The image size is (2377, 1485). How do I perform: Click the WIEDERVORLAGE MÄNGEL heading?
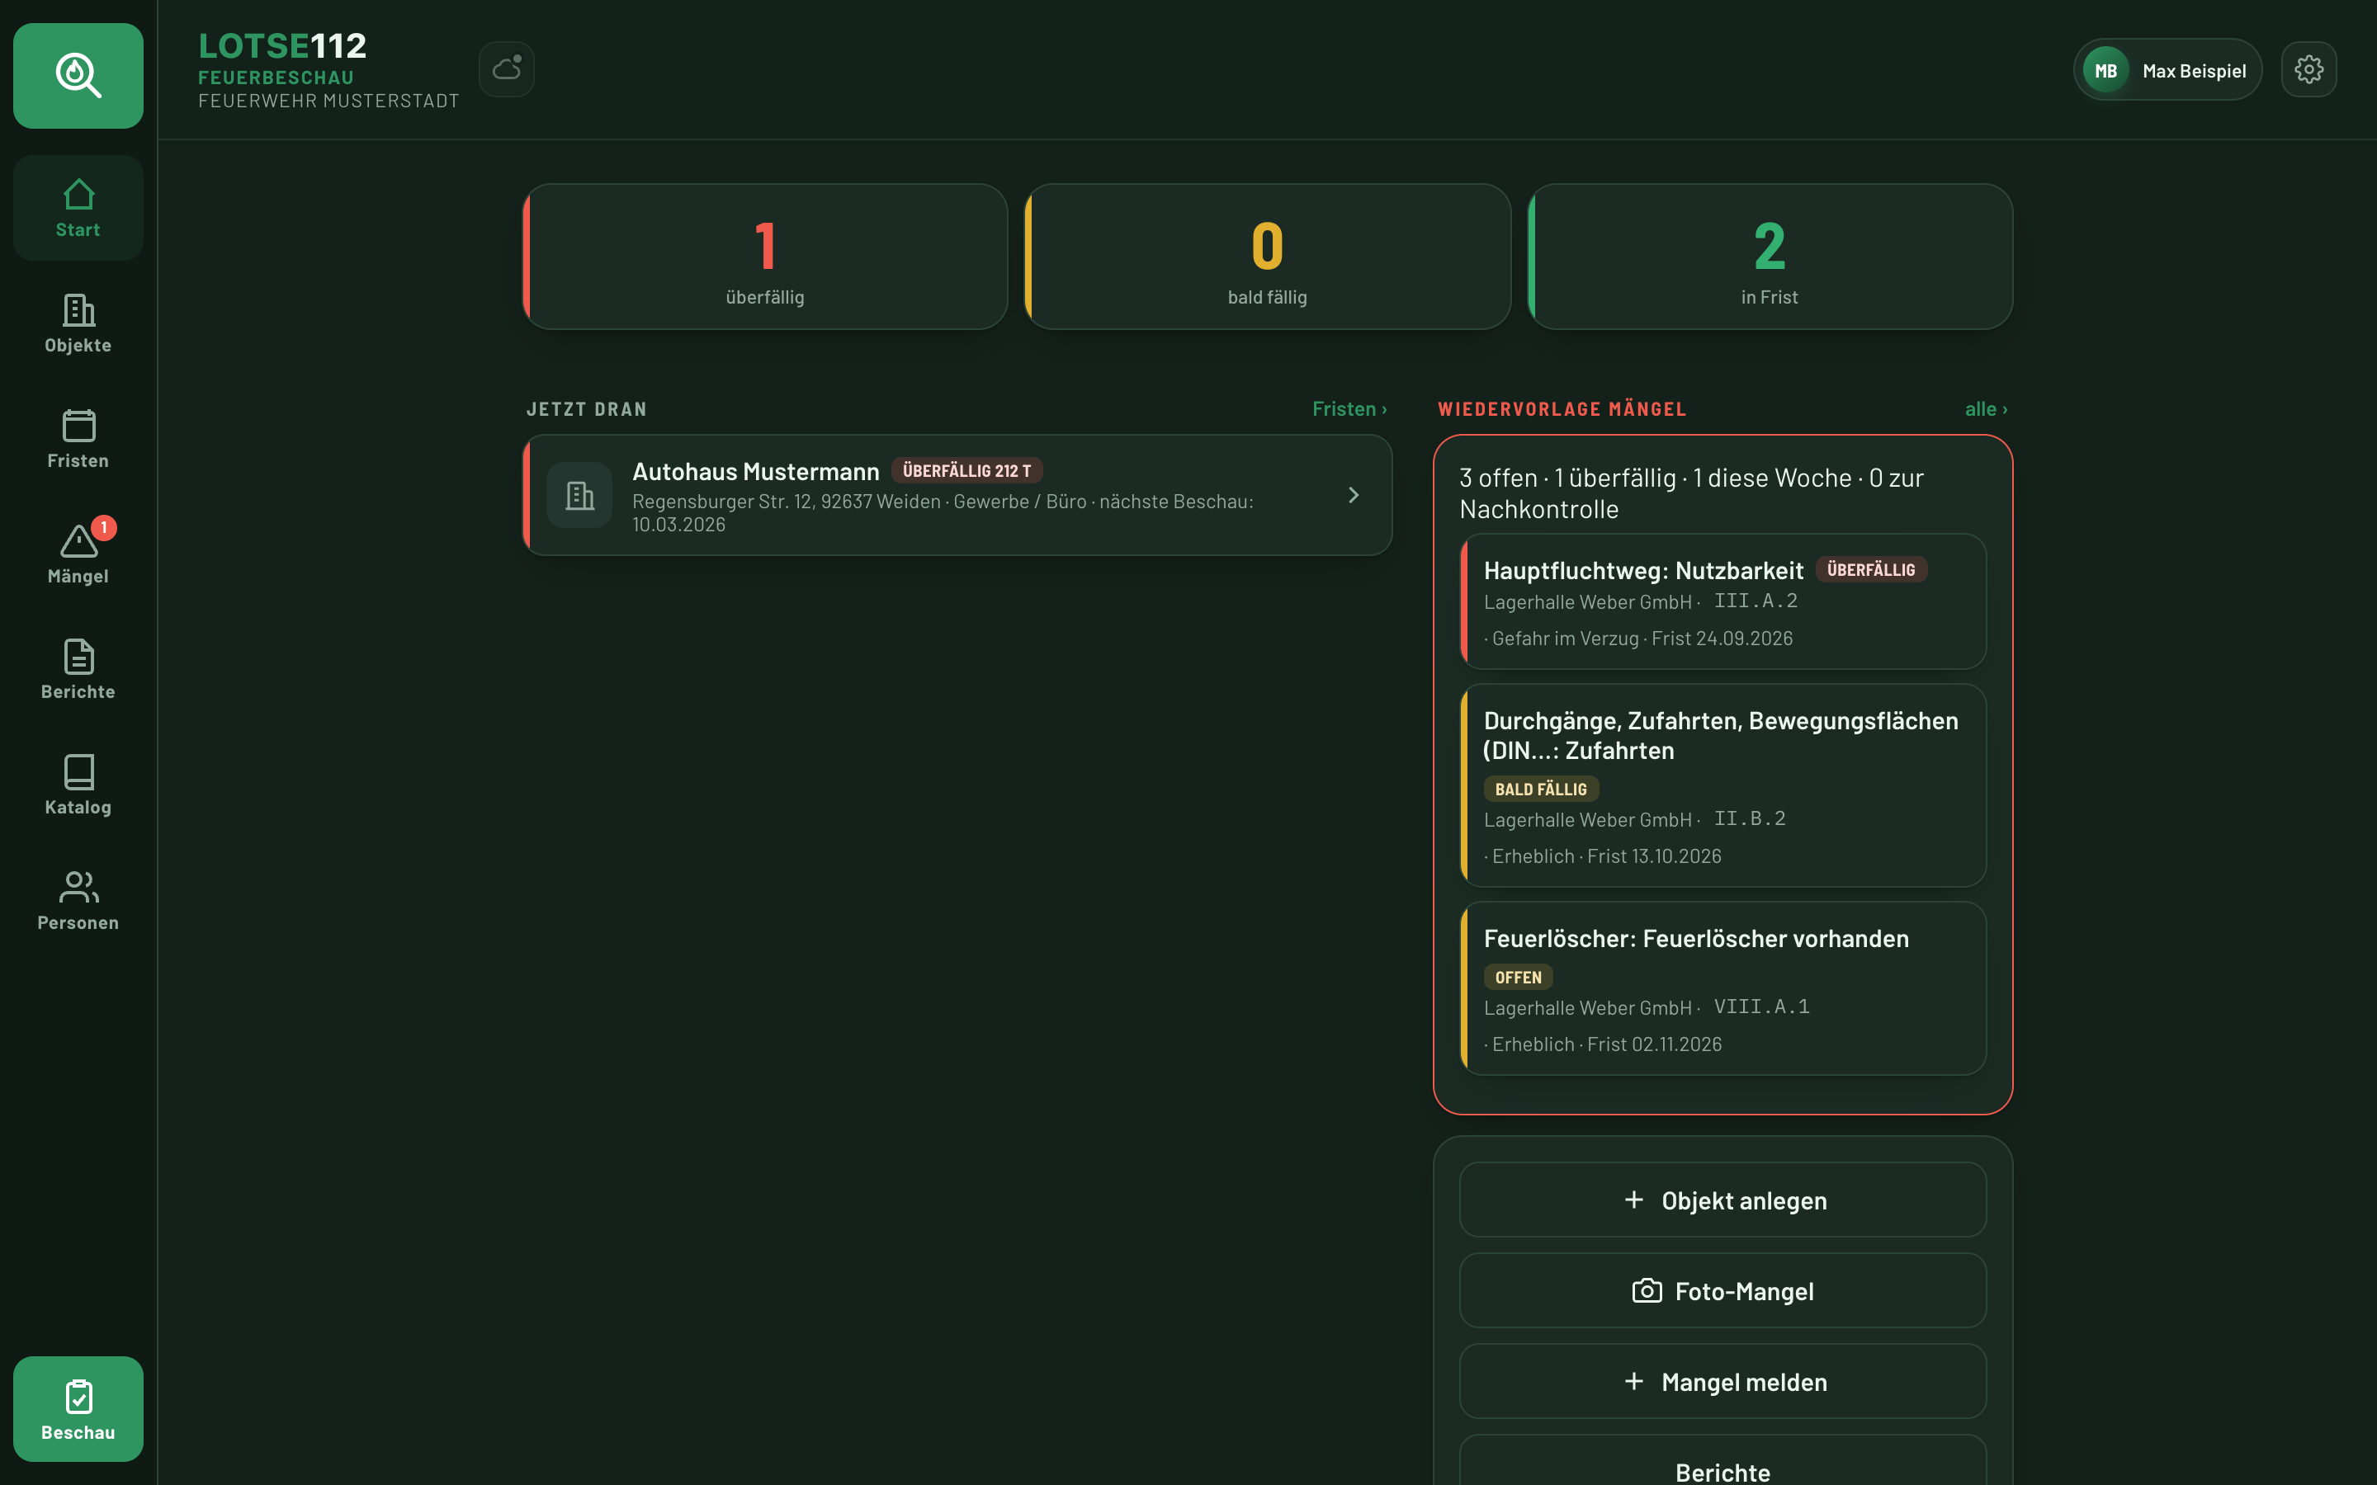pyautogui.click(x=1562, y=408)
